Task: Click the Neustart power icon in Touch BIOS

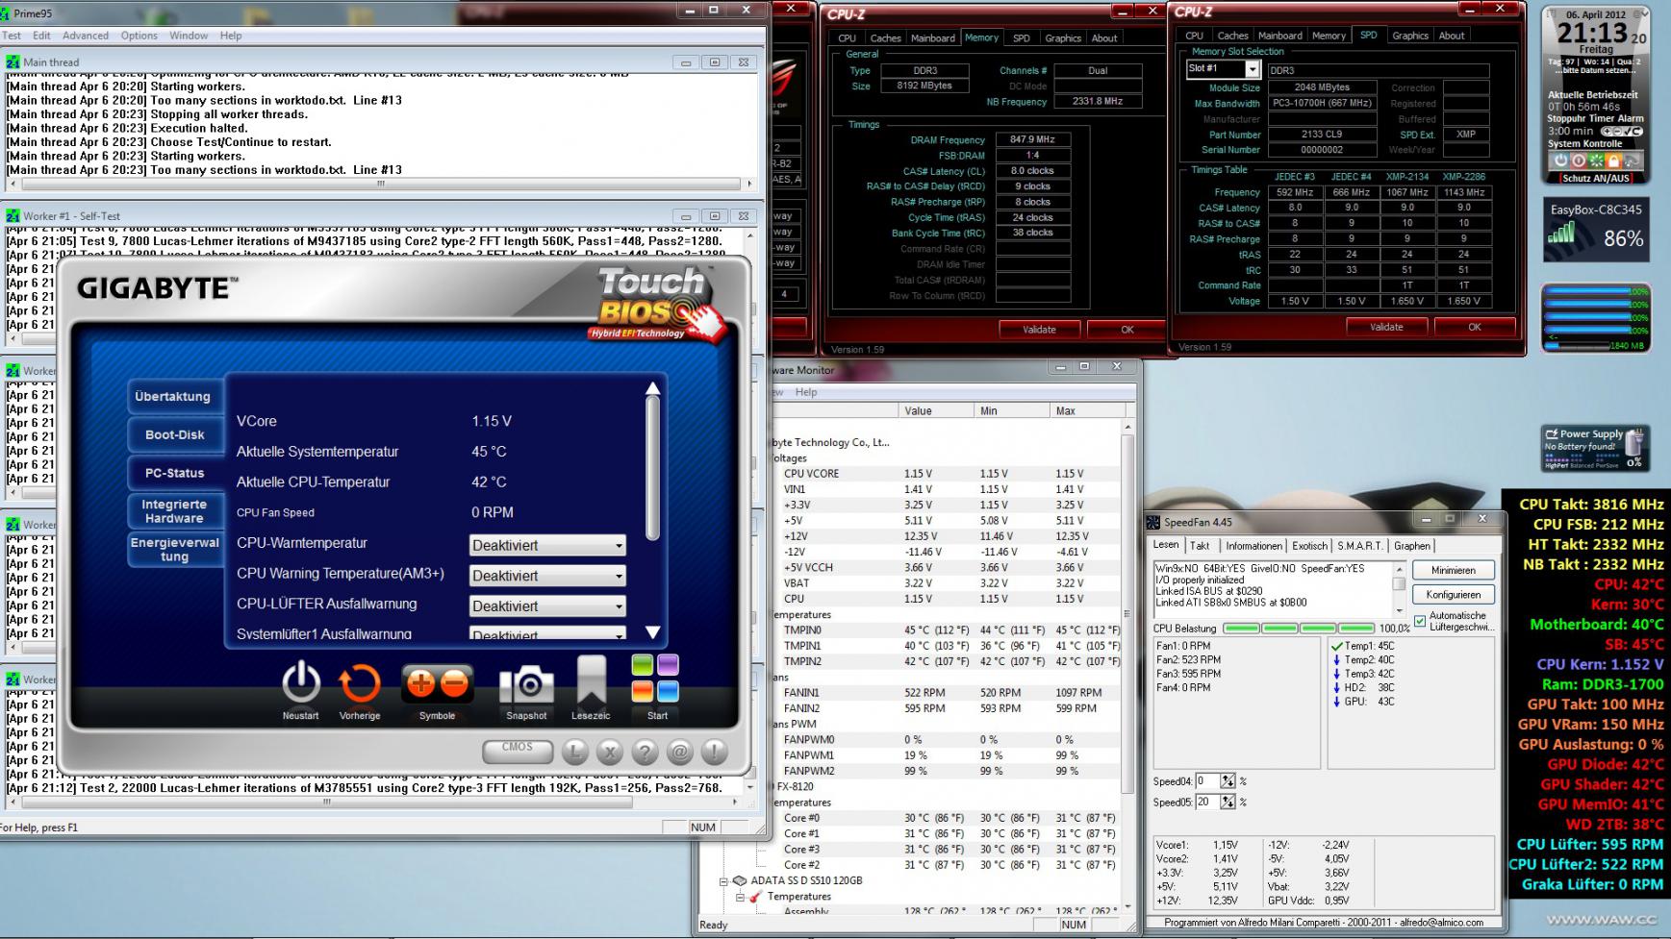Action: tap(300, 683)
